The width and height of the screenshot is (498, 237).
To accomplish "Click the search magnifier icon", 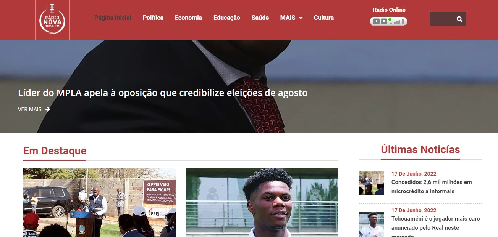I will (459, 19).
